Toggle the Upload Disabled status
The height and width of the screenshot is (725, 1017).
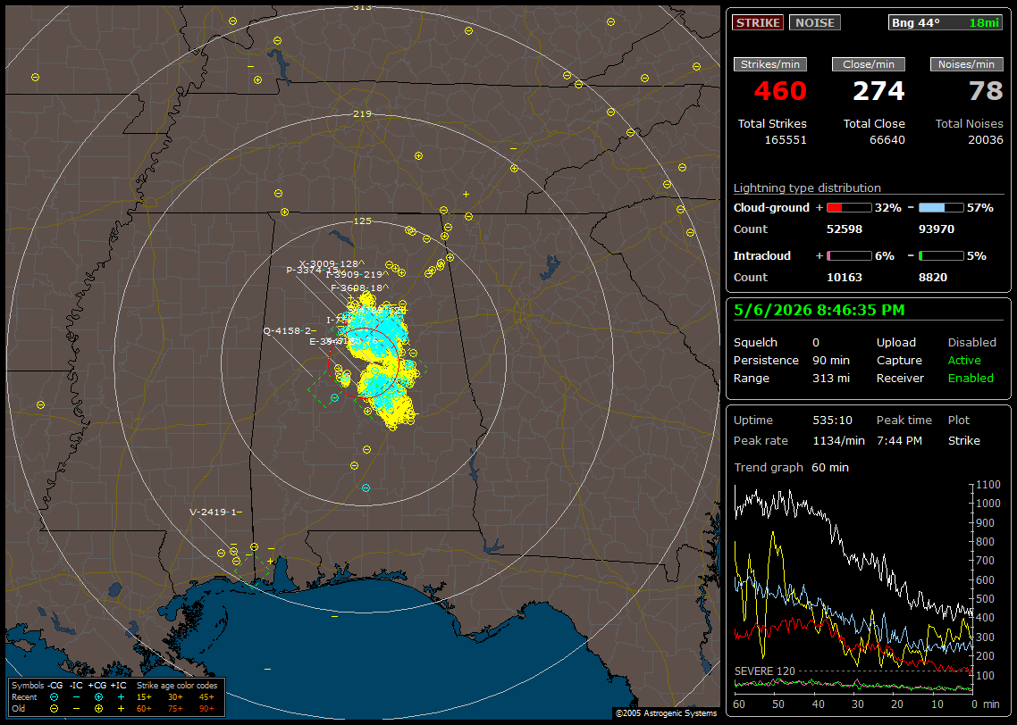tap(971, 342)
